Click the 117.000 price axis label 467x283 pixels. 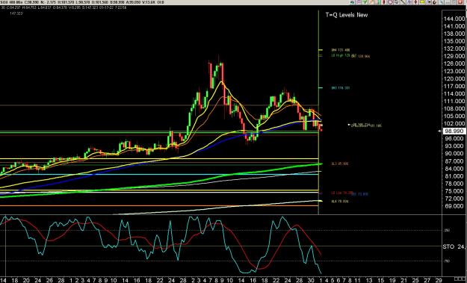click(x=454, y=87)
